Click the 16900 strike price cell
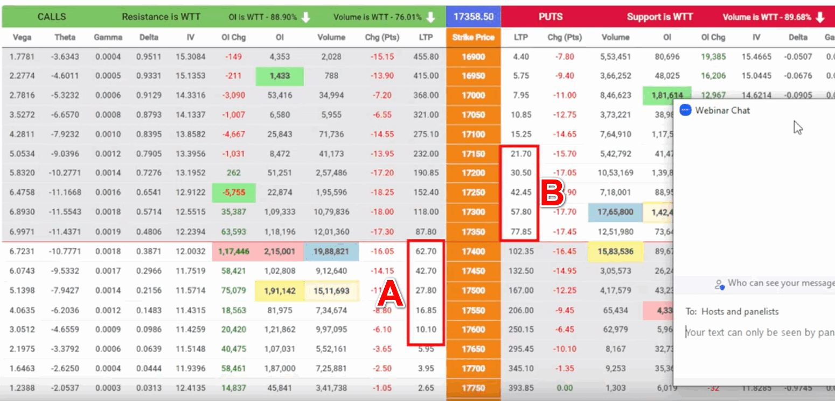Screen dimensions: 835x401 pyautogui.click(x=473, y=56)
